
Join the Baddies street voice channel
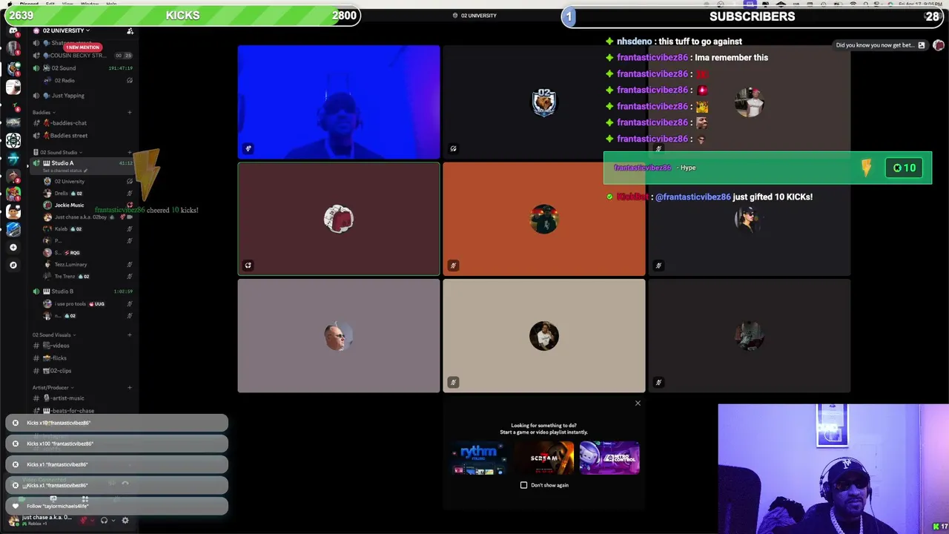click(x=82, y=135)
